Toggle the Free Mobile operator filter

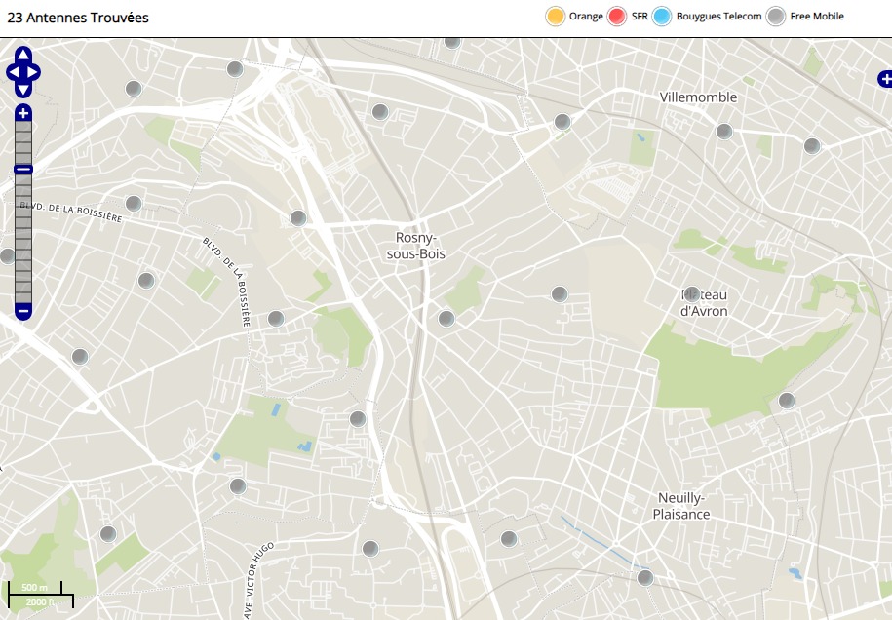(776, 17)
